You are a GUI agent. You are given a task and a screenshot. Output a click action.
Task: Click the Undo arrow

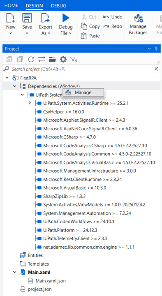106,17
